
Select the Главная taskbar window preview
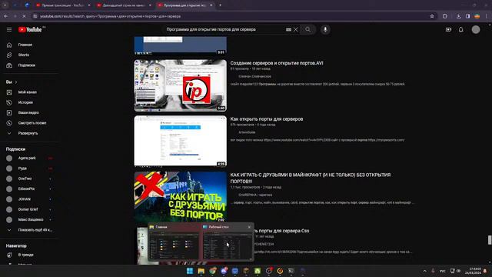(x=175, y=243)
